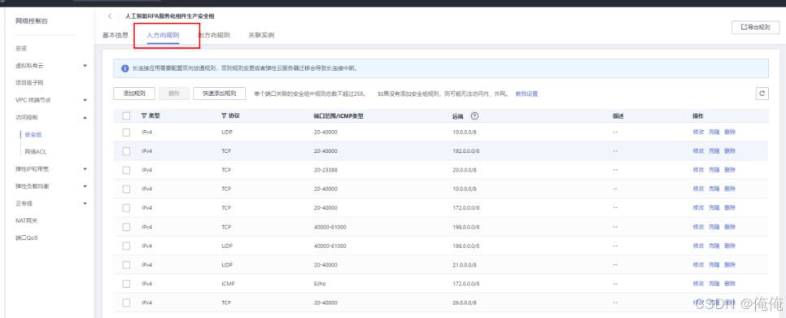Expand the 弹性IP和带宽 sidebar arrow
This screenshot has width=786, height=318.
[85, 169]
